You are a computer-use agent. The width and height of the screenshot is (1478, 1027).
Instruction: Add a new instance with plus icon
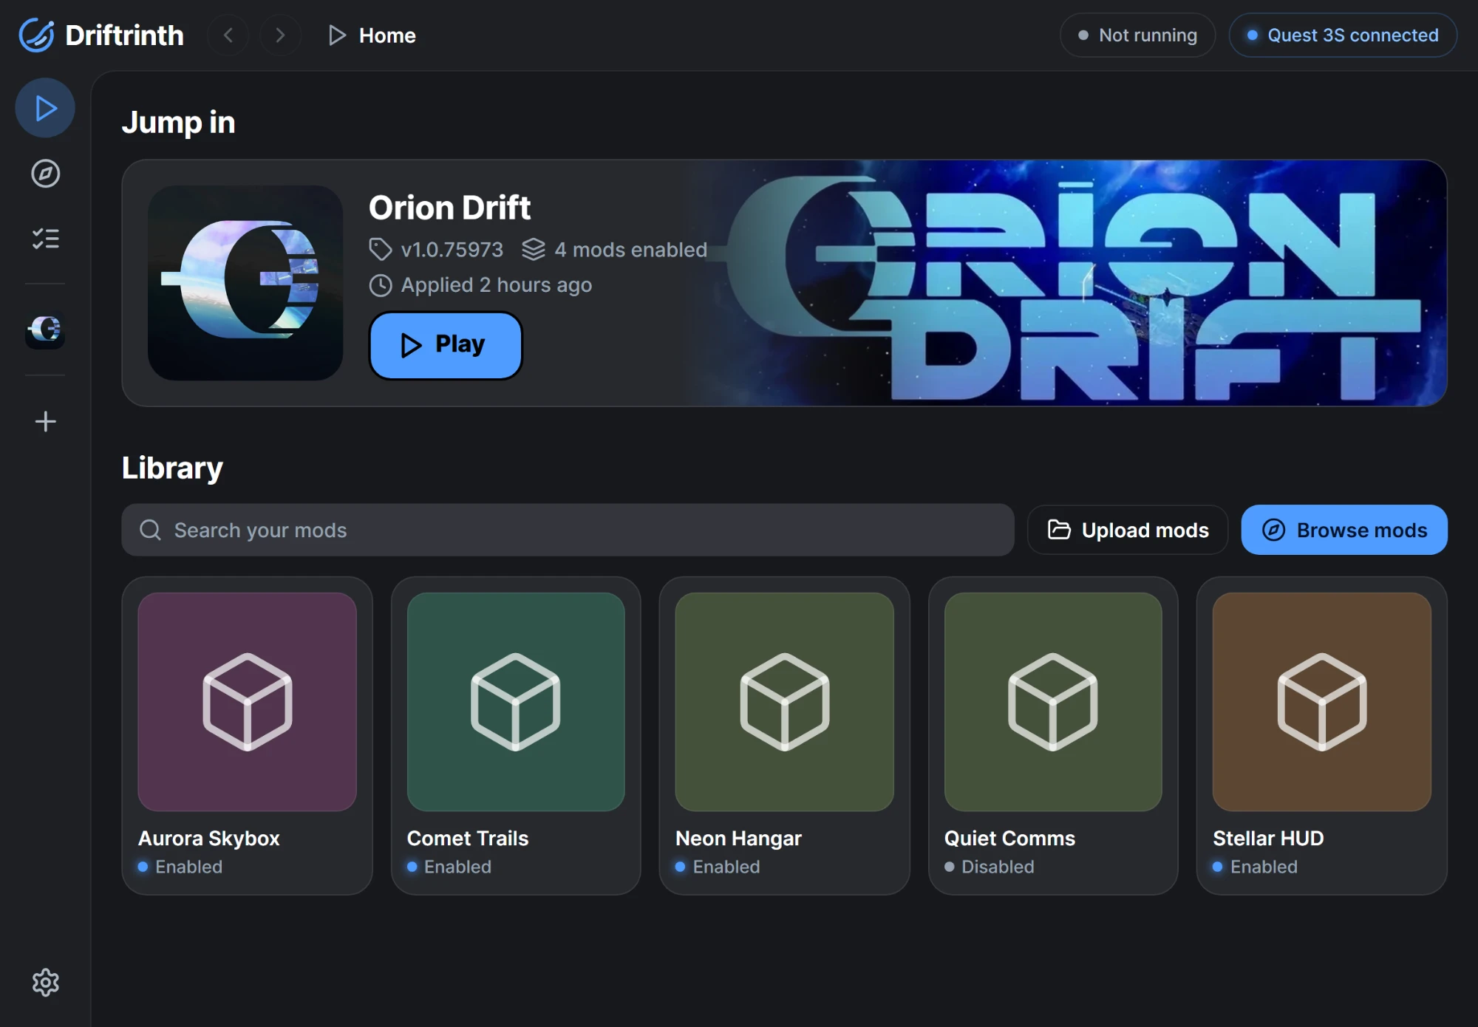point(45,422)
